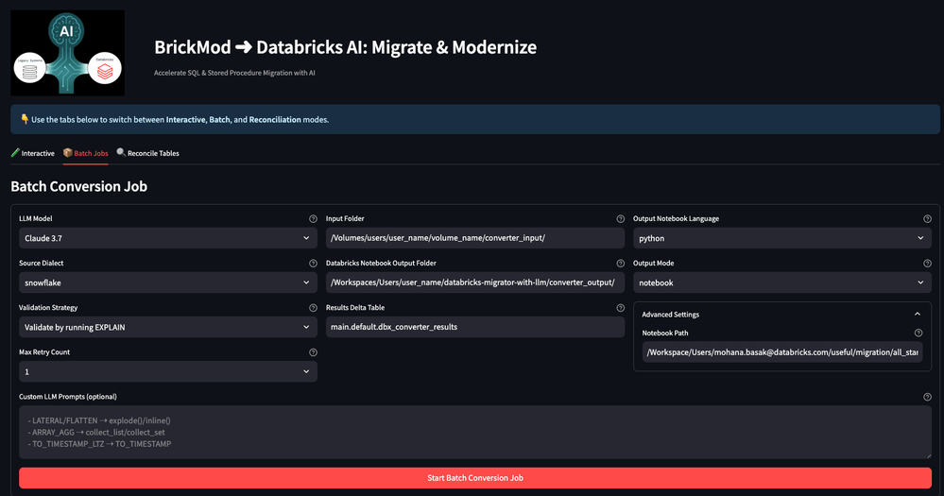944x496 pixels.
Task: Collapse the Advanced Settings section
Action: click(x=916, y=315)
